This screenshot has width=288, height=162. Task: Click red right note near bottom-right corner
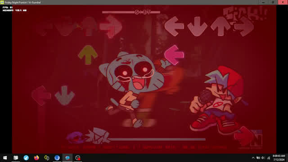[244, 136]
